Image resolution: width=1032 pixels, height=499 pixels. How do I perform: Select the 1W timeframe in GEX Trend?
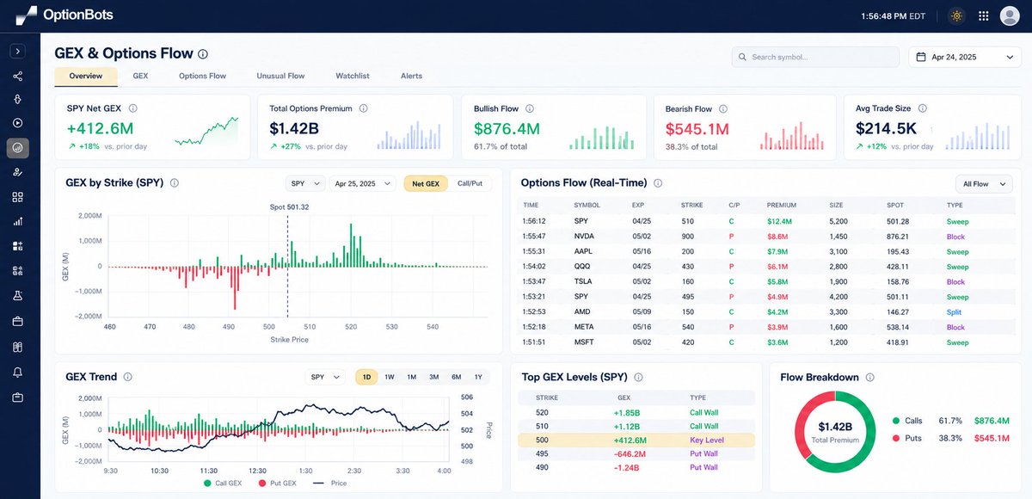pyautogui.click(x=390, y=377)
